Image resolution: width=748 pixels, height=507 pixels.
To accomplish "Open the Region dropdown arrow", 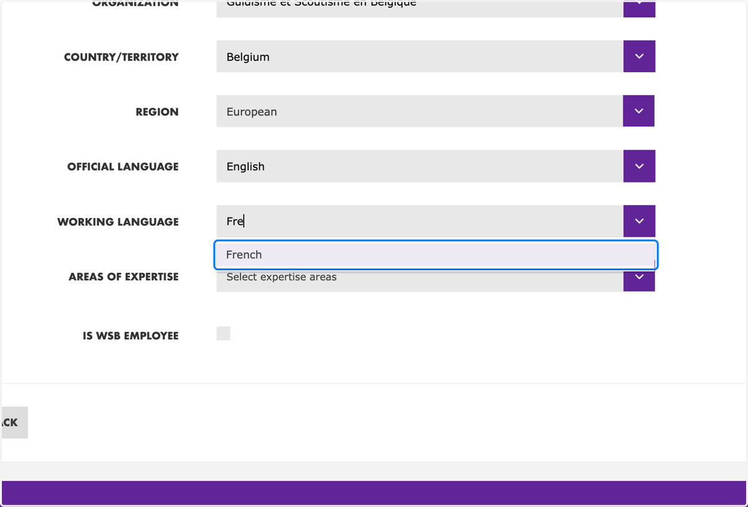I will [x=638, y=111].
